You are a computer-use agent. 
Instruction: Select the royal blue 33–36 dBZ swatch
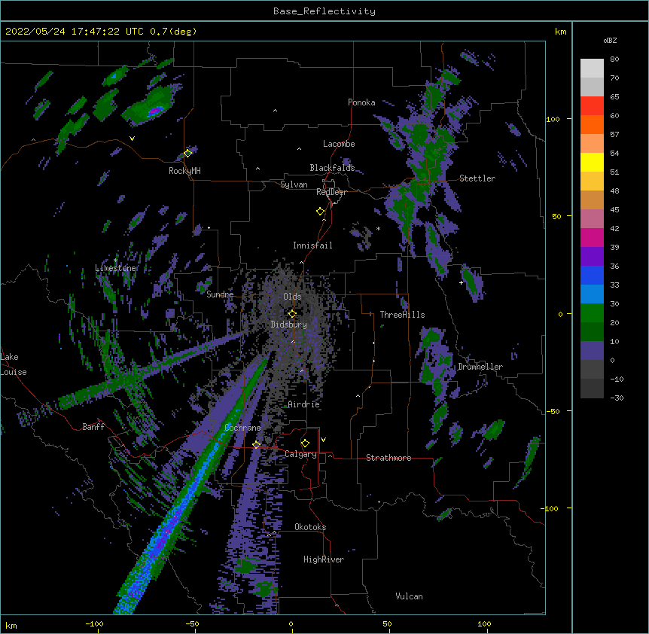[x=592, y=275]
